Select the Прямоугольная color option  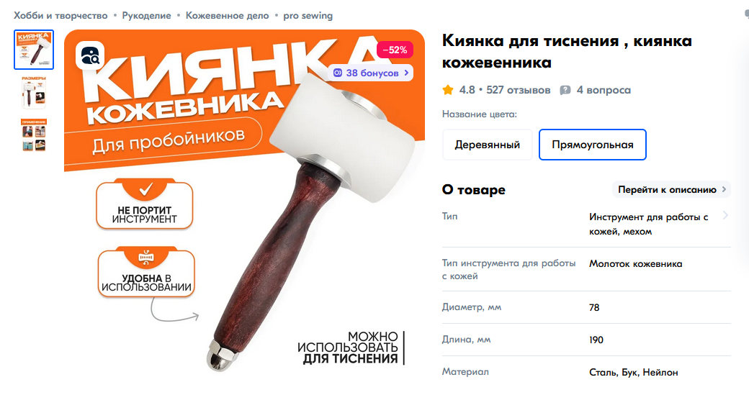click(592, 145)
